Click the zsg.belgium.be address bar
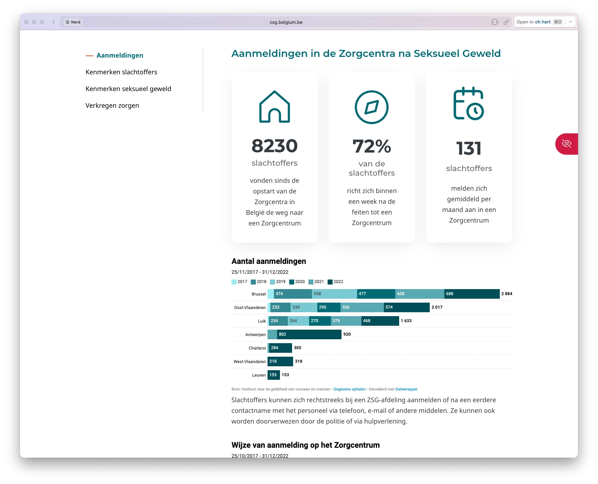 (286, 22)
